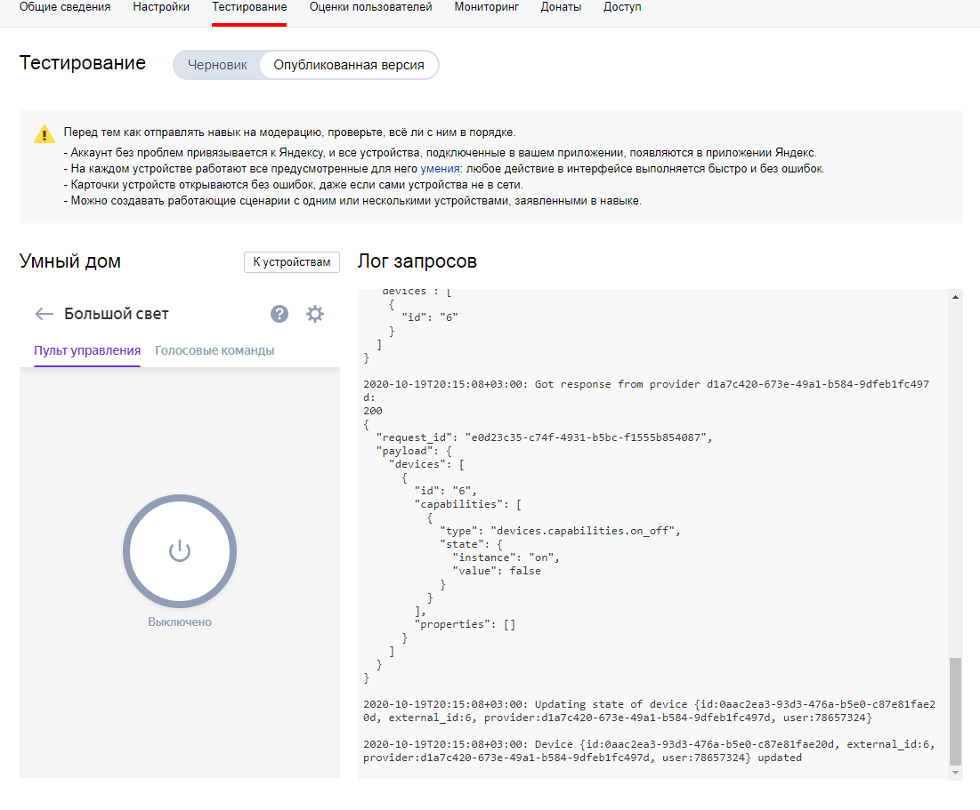The height and width of the screenshot is (810, 980).
Task: Open the Донаты tab
Action: 561,7
